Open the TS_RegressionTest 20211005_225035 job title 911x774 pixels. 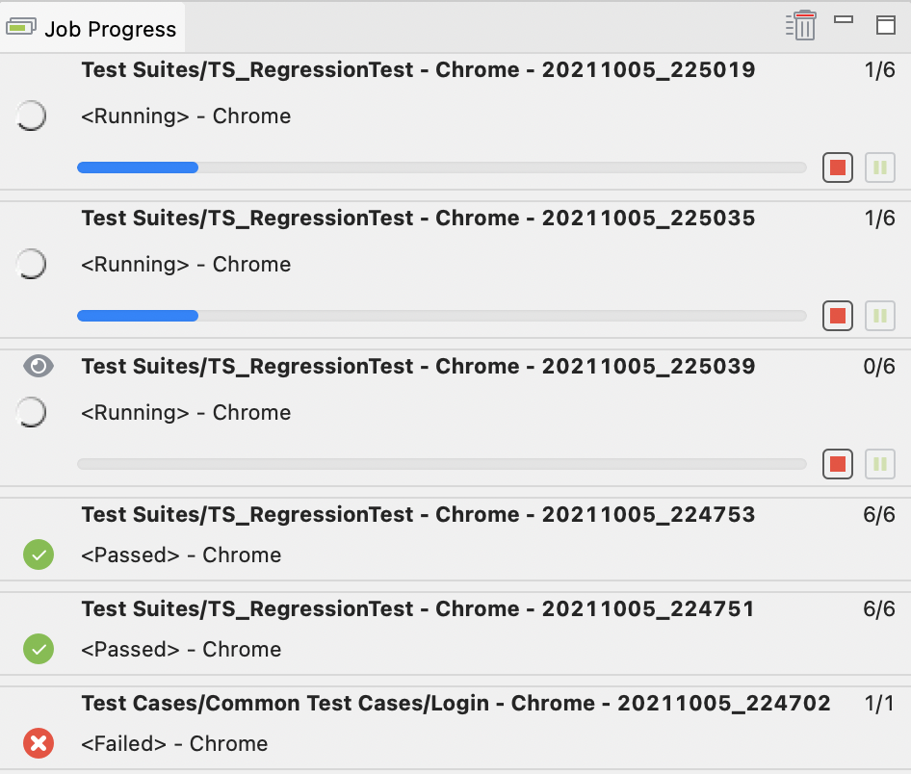point(418,219)
